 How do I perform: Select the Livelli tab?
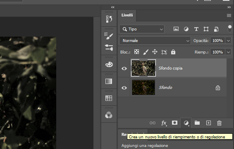click(127, 15)
